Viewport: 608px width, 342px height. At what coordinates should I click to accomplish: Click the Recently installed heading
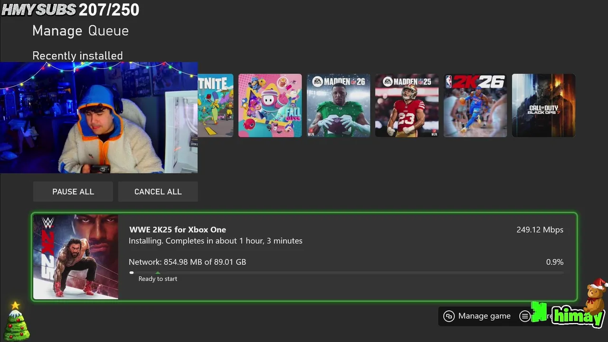coord(77,56)
